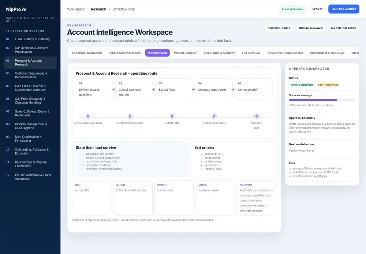Click timeline node for Extract facts
This screenshot has height=254, width=366.
(x=172, y=116)
